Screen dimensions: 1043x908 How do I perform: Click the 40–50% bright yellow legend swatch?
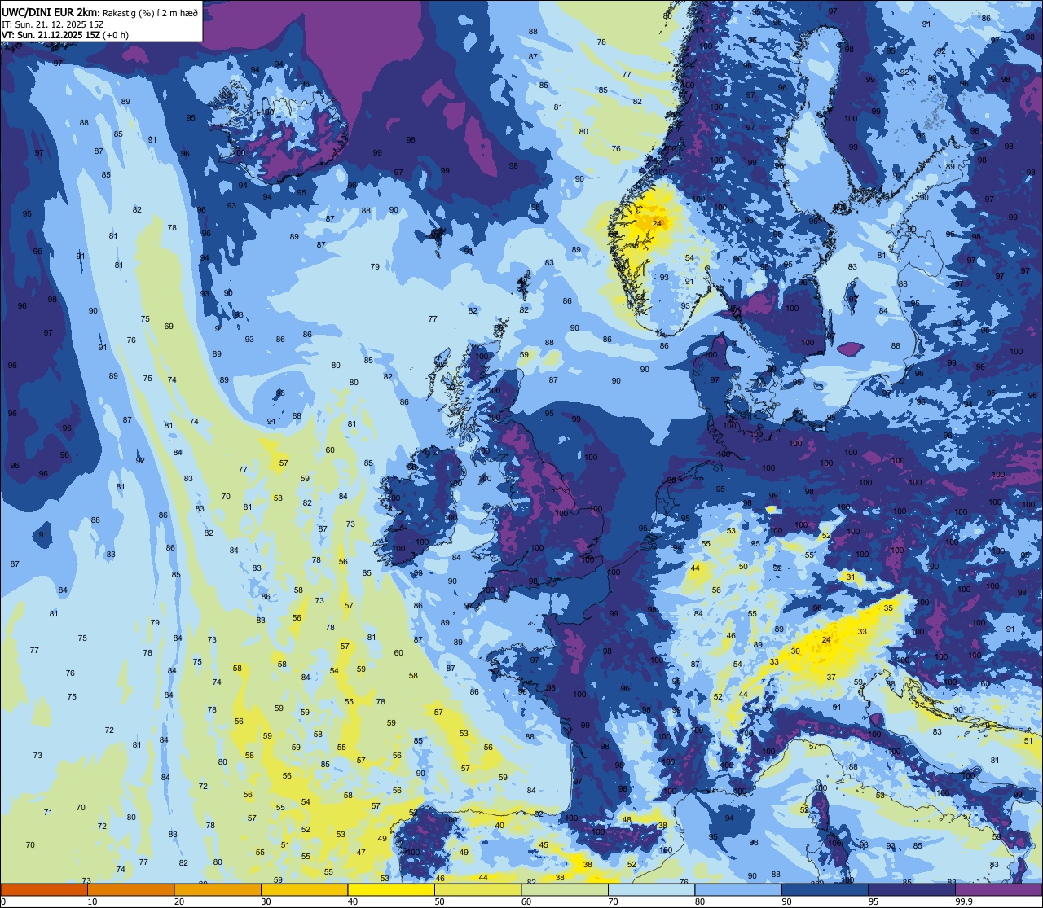click(x=391, y=889)
